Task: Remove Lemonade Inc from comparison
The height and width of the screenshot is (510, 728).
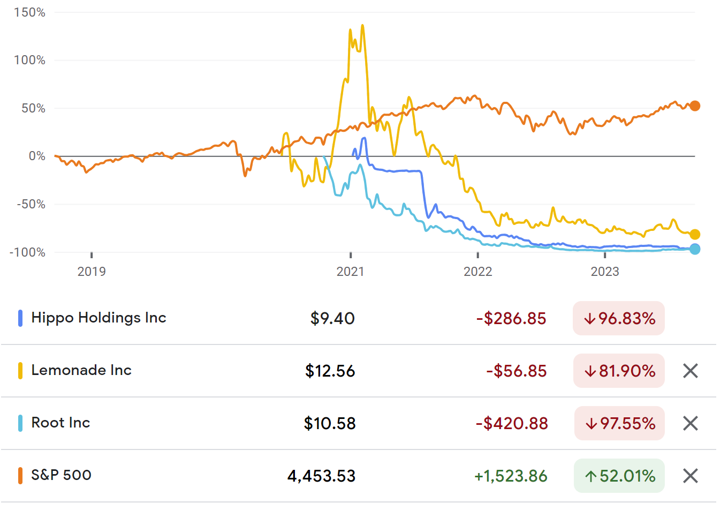Action: click(x=691, y=371)
